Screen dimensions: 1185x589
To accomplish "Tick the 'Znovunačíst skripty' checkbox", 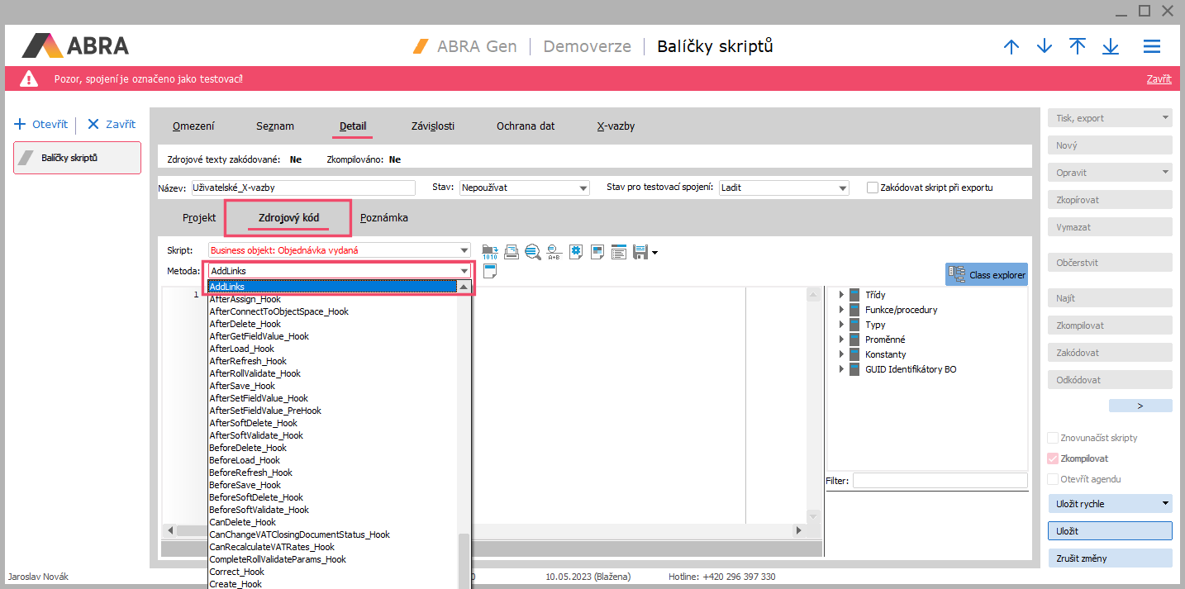I will coord(1053,438).
